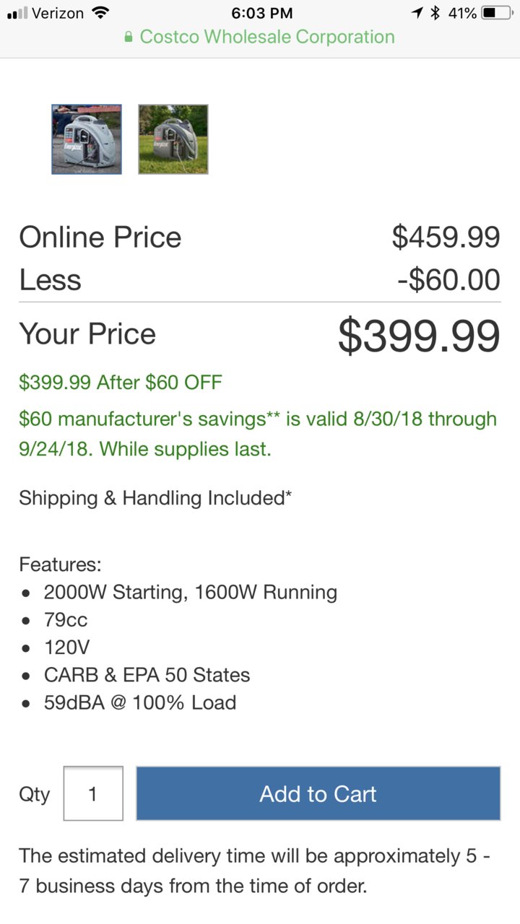Tap the Wi-Fi signal icon
This screenshot has height=924, width=520.
(x=101, y=13)
